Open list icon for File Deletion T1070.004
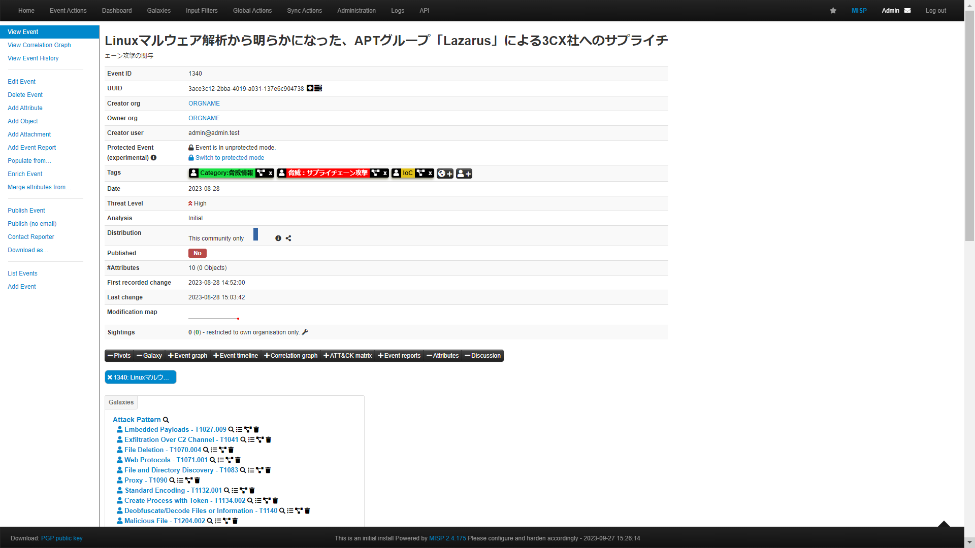The height and width of the screenshot is (548, 975). click(x=214, y=450)
